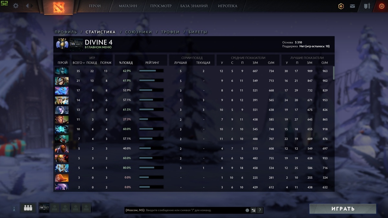Open the ИГРОТЕКА menu
This screenshot has height=218, width=388.
click(x=227, y=6)
